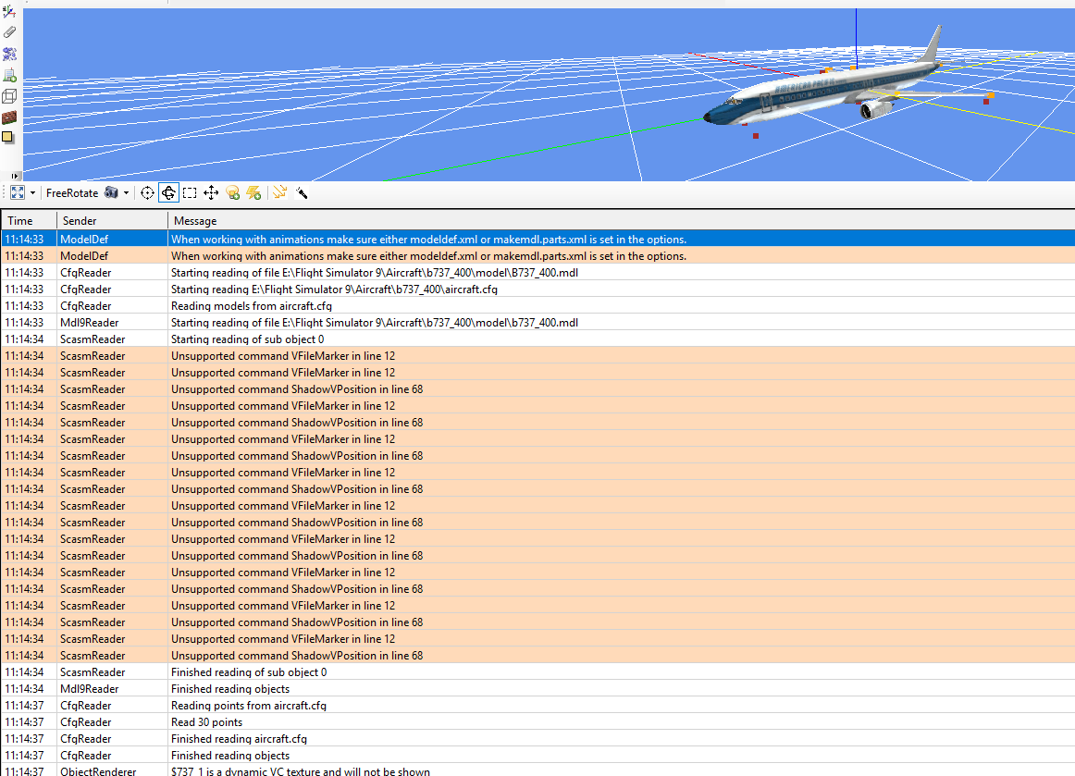This screenshot has height=776, width=1075.
Task: Select row 'Starting reading ...aircraft.cfg'
Action: (x=537, y=289)
